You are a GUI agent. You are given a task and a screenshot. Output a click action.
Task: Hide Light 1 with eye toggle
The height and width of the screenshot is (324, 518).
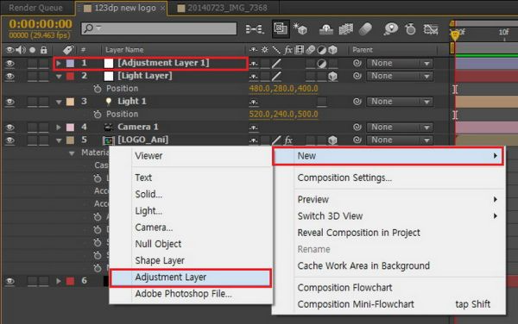coord(9,102)
